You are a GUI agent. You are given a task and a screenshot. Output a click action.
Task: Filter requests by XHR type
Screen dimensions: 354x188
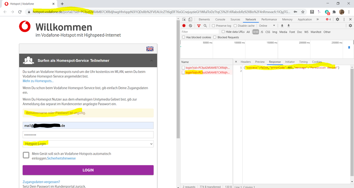point(255,32)
